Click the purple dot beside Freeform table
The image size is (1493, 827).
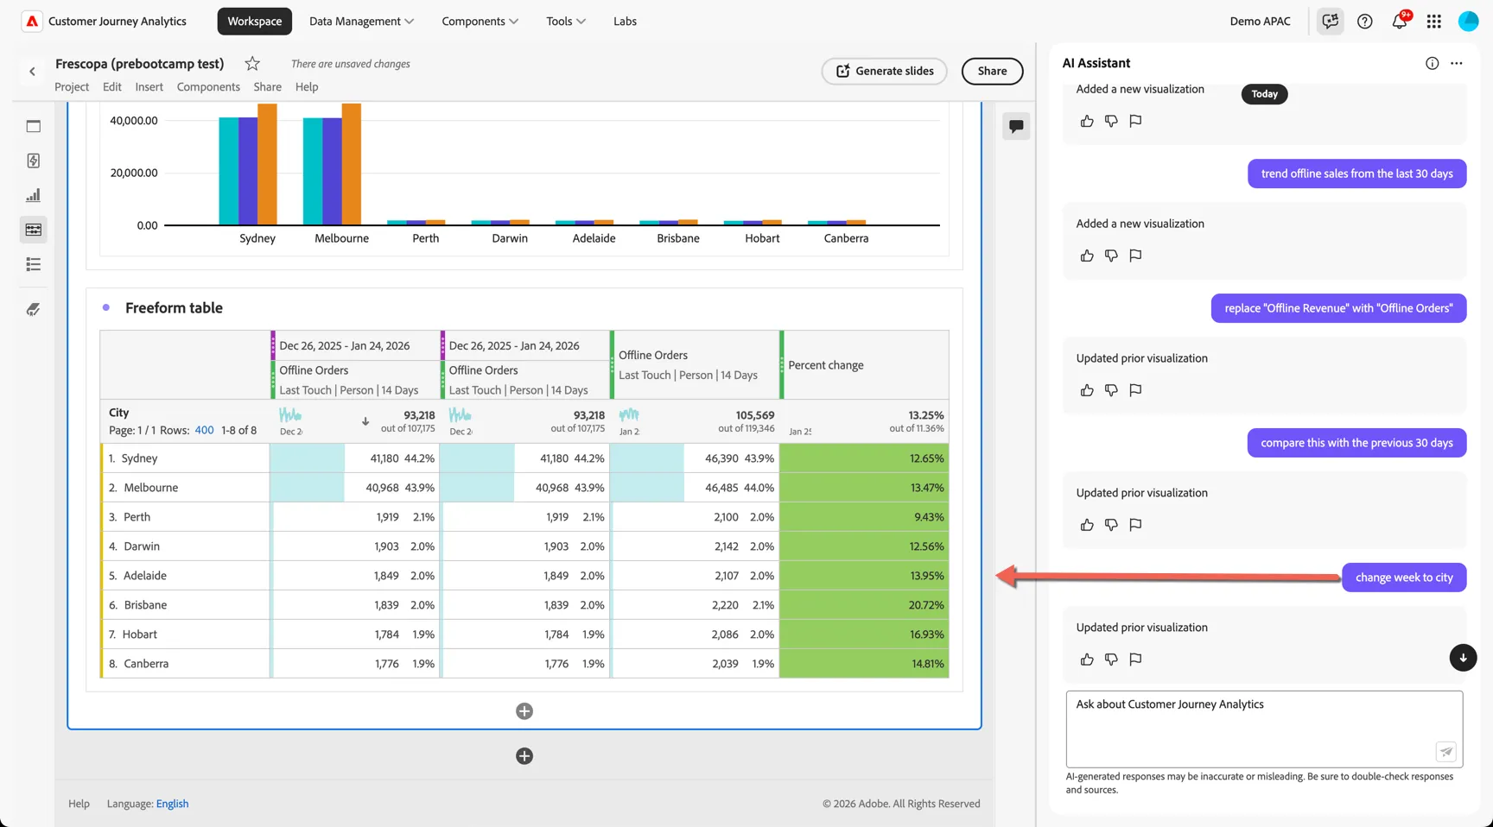point(106,307)
